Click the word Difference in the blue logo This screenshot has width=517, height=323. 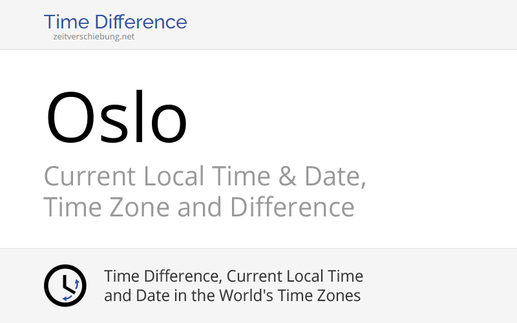[x=141, y=22]
